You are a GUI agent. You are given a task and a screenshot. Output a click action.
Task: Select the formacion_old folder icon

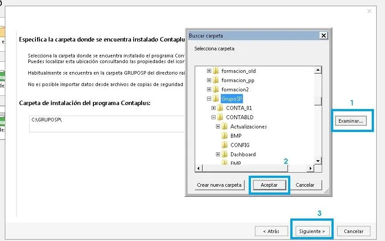216,71
